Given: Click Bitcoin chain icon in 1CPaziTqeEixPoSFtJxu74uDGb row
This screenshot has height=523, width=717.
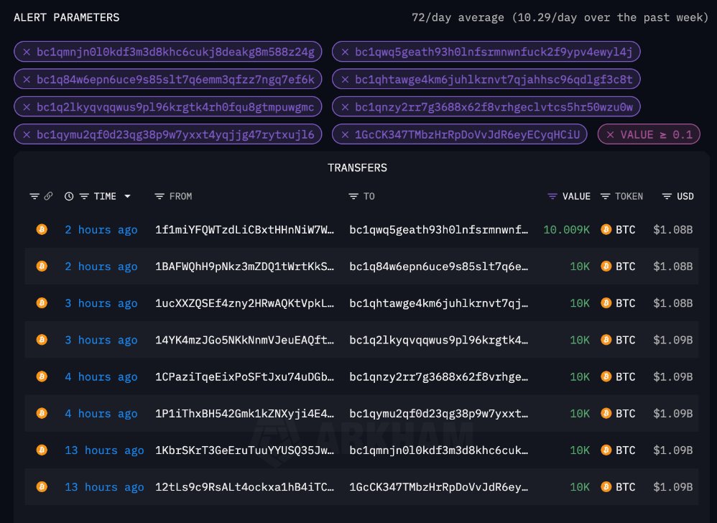Looking at the screenshot, I should [x=42, y=376].
